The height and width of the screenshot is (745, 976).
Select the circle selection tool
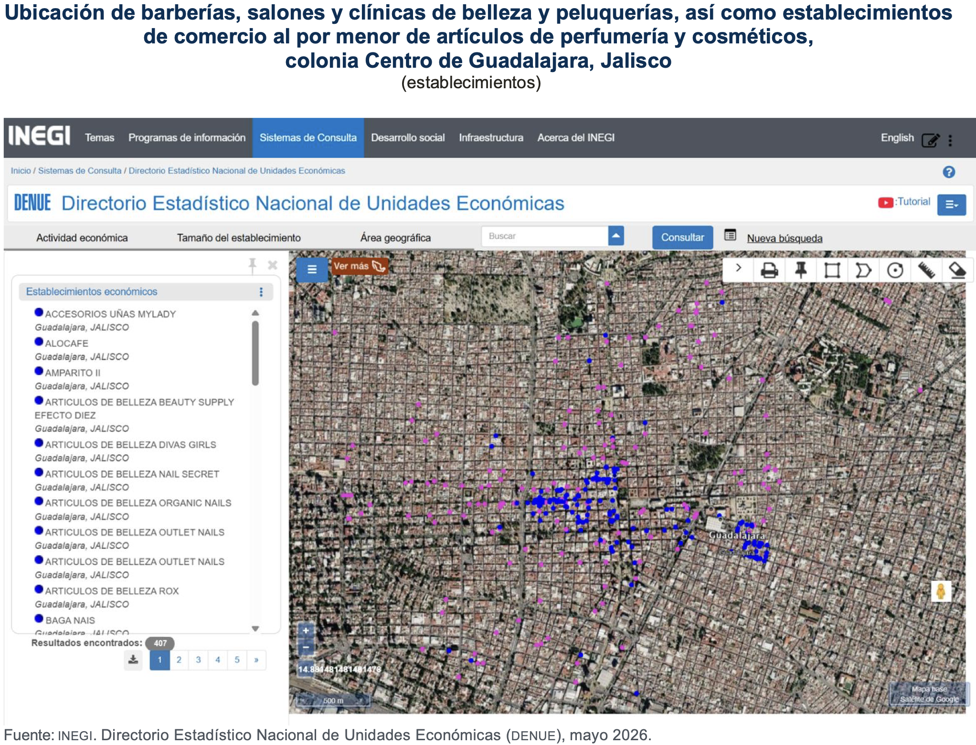click(895, 270)
